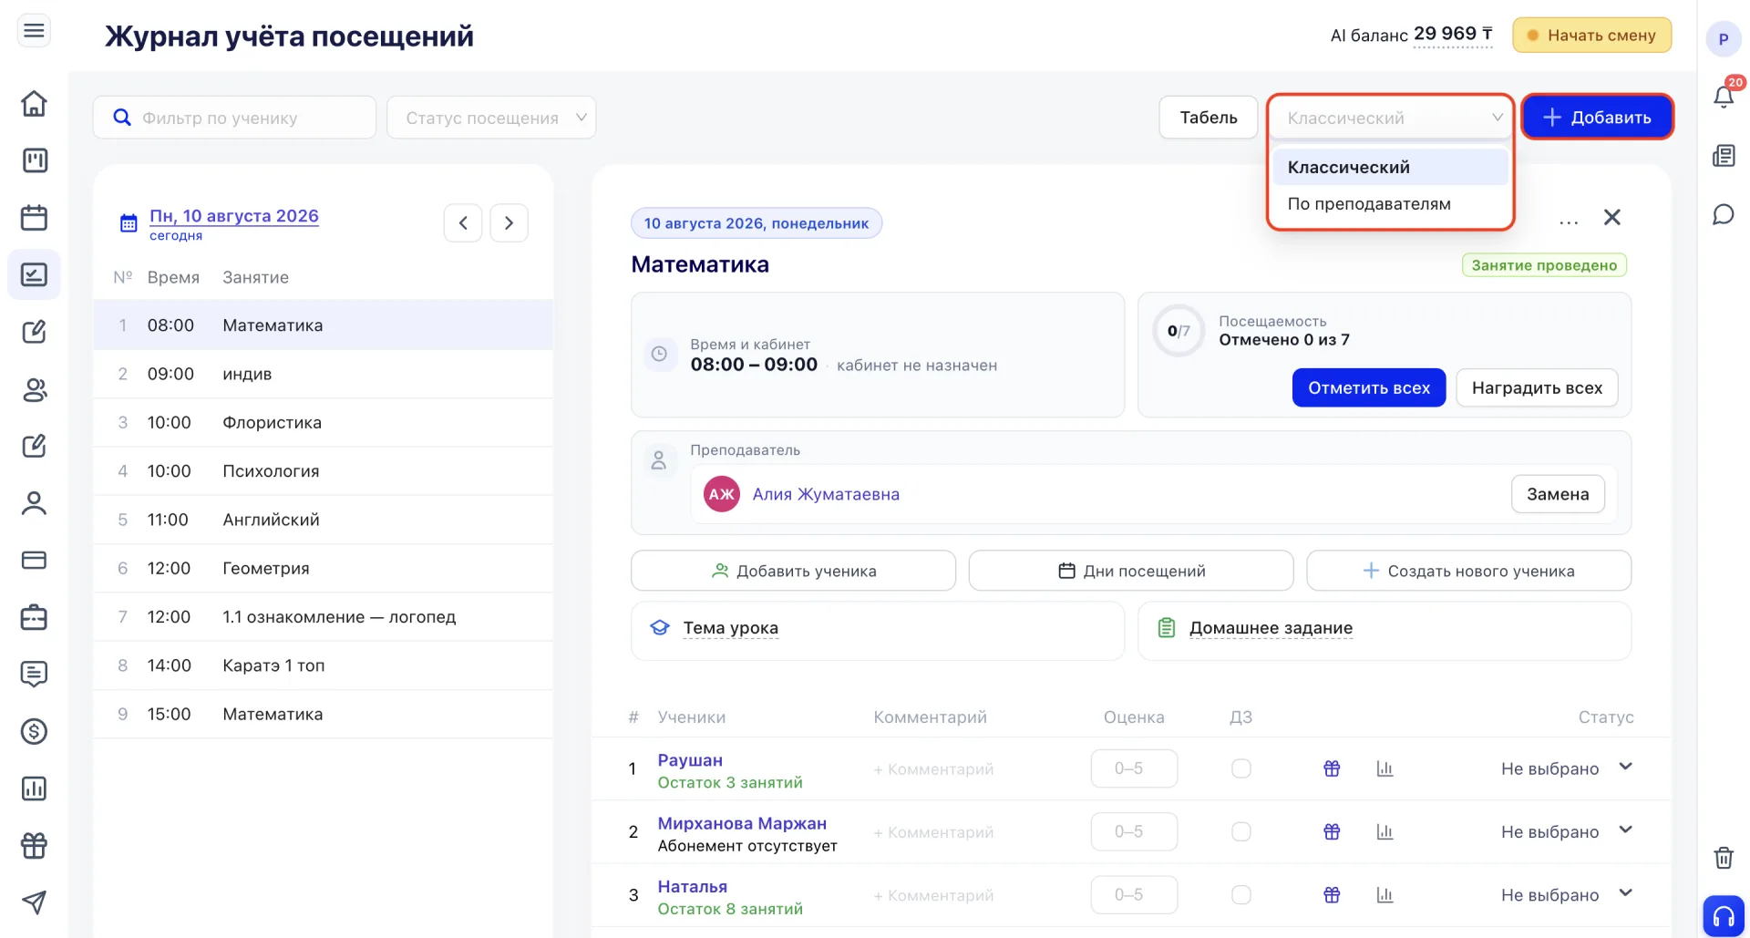Open teacher link Алия Жуматаевна
This screenshot has width=1750, height=938.
click(826, 494)
